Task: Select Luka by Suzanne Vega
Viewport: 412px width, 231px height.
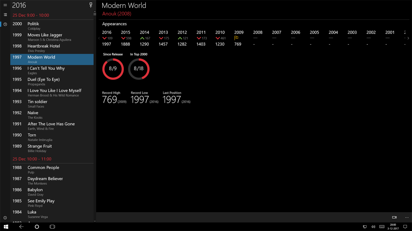Action: [52, 214]
